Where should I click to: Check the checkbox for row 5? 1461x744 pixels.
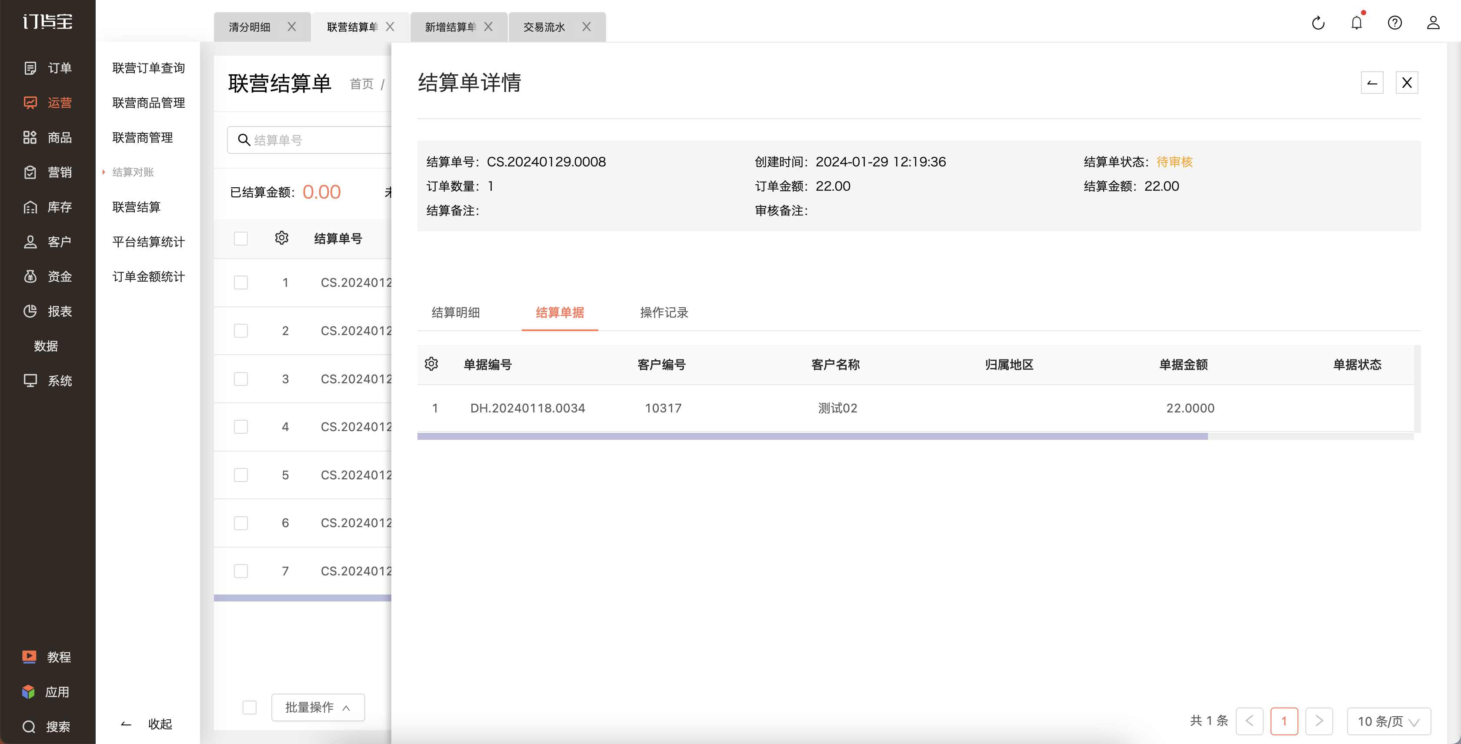241,475
